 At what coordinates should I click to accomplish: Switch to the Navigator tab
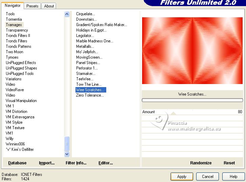(13, 5)
